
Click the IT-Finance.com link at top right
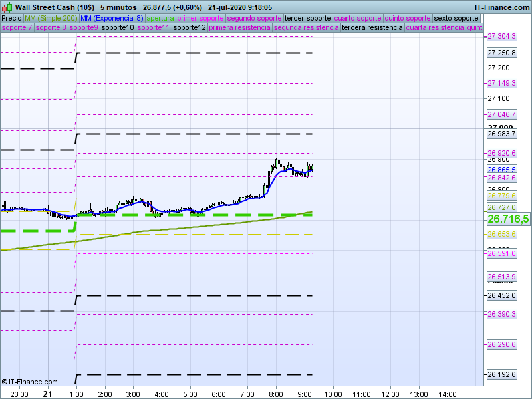click(x=501, y=7)
